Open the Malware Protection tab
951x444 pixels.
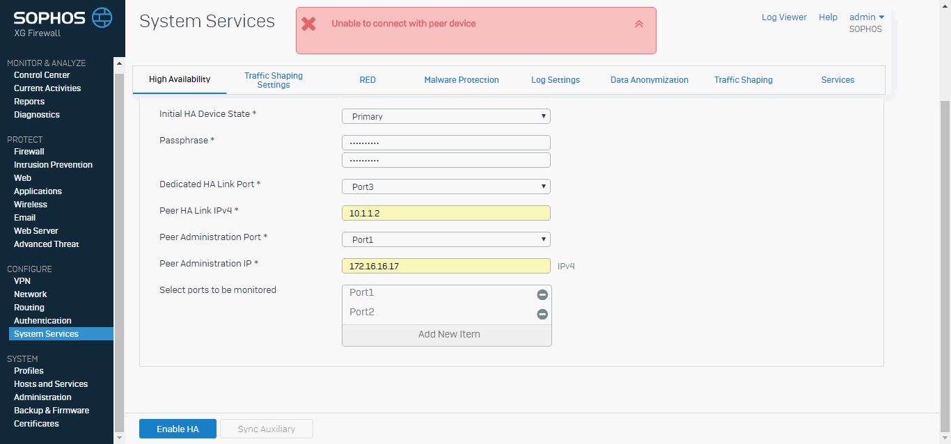(x=462, y=80)
